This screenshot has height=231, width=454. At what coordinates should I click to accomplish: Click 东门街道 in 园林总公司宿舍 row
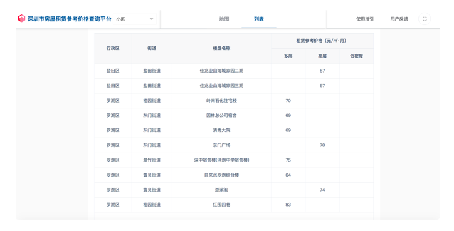152,115
